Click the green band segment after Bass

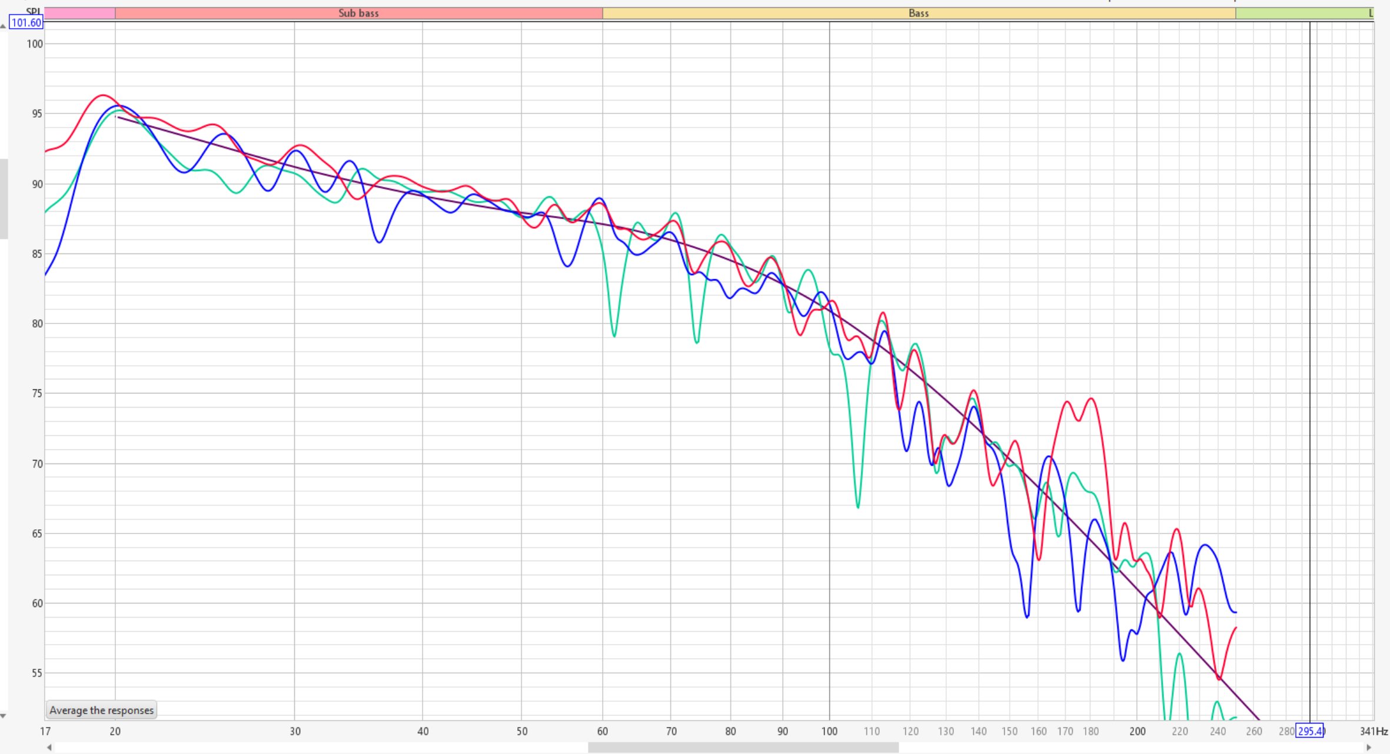pyautogui.click(x=1305, y=13)
